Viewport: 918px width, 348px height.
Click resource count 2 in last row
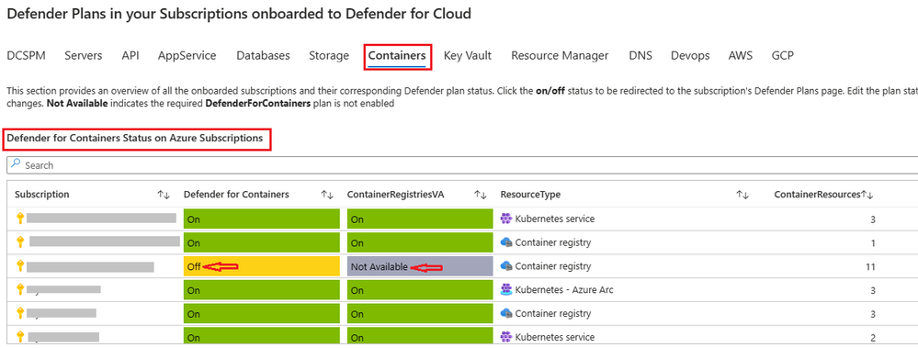pos(872,338)
